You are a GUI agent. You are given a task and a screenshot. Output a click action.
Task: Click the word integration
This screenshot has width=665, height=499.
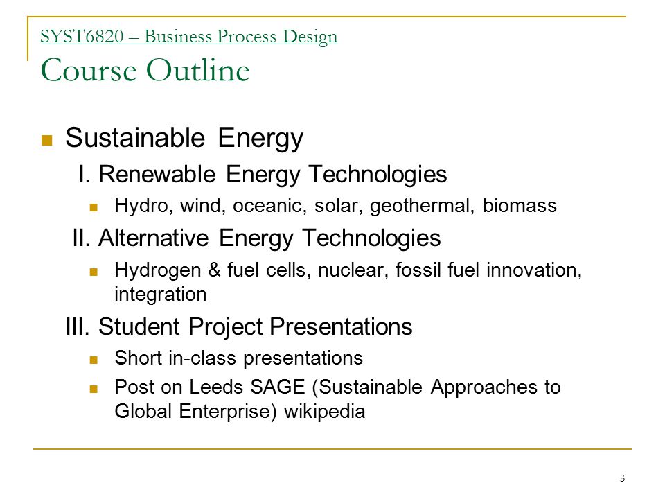click(x=161, y=295)
